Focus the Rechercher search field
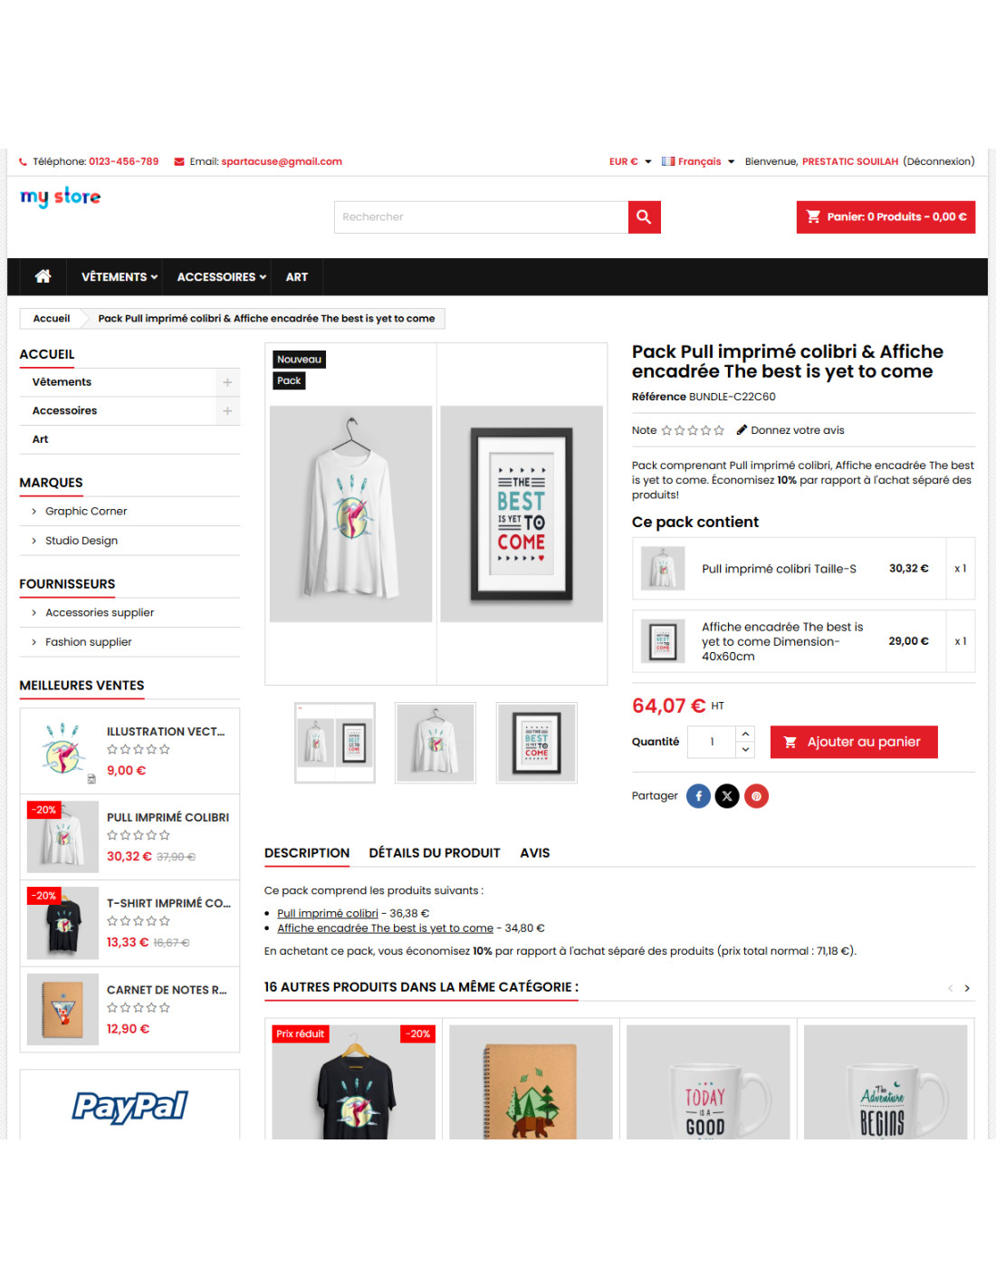 tap(482, 217)
